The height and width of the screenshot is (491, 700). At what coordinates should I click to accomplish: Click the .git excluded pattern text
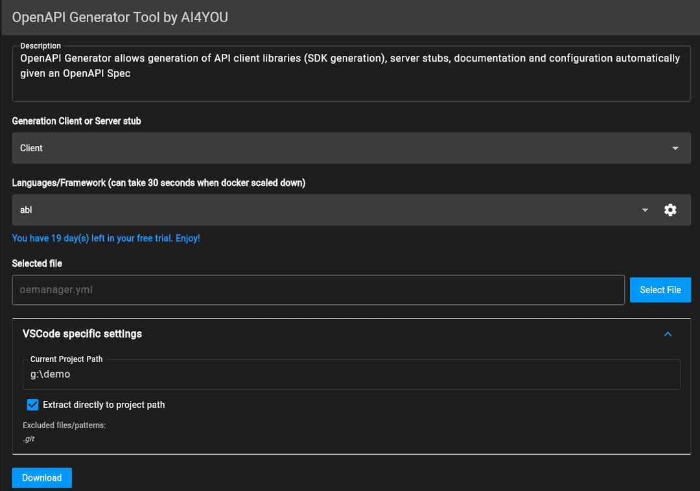tap(29, 438)
